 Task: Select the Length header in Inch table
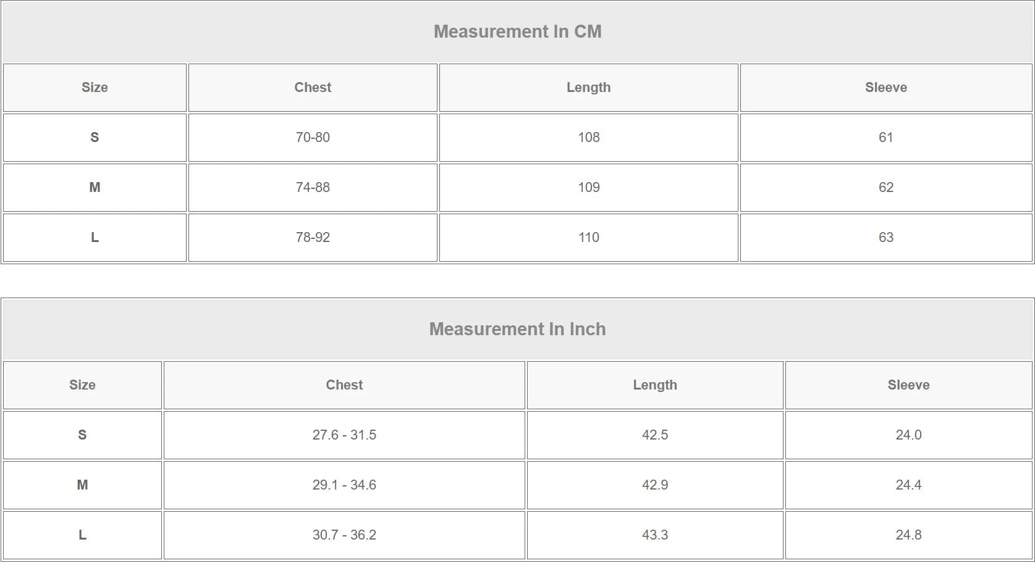coord(655,385)
